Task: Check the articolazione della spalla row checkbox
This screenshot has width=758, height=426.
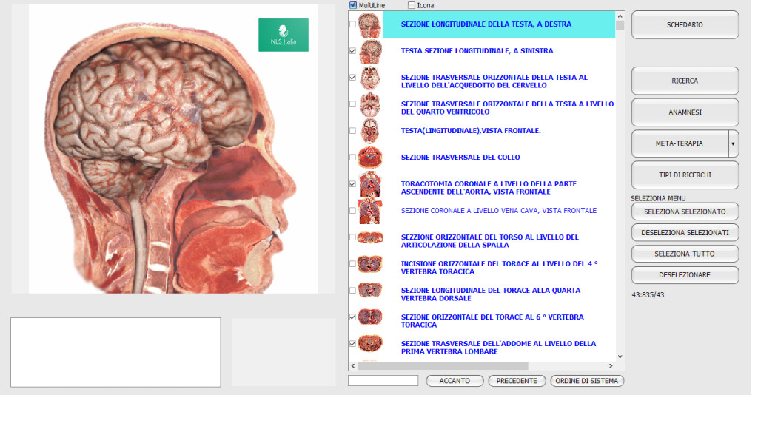Action: pos(353,237)
